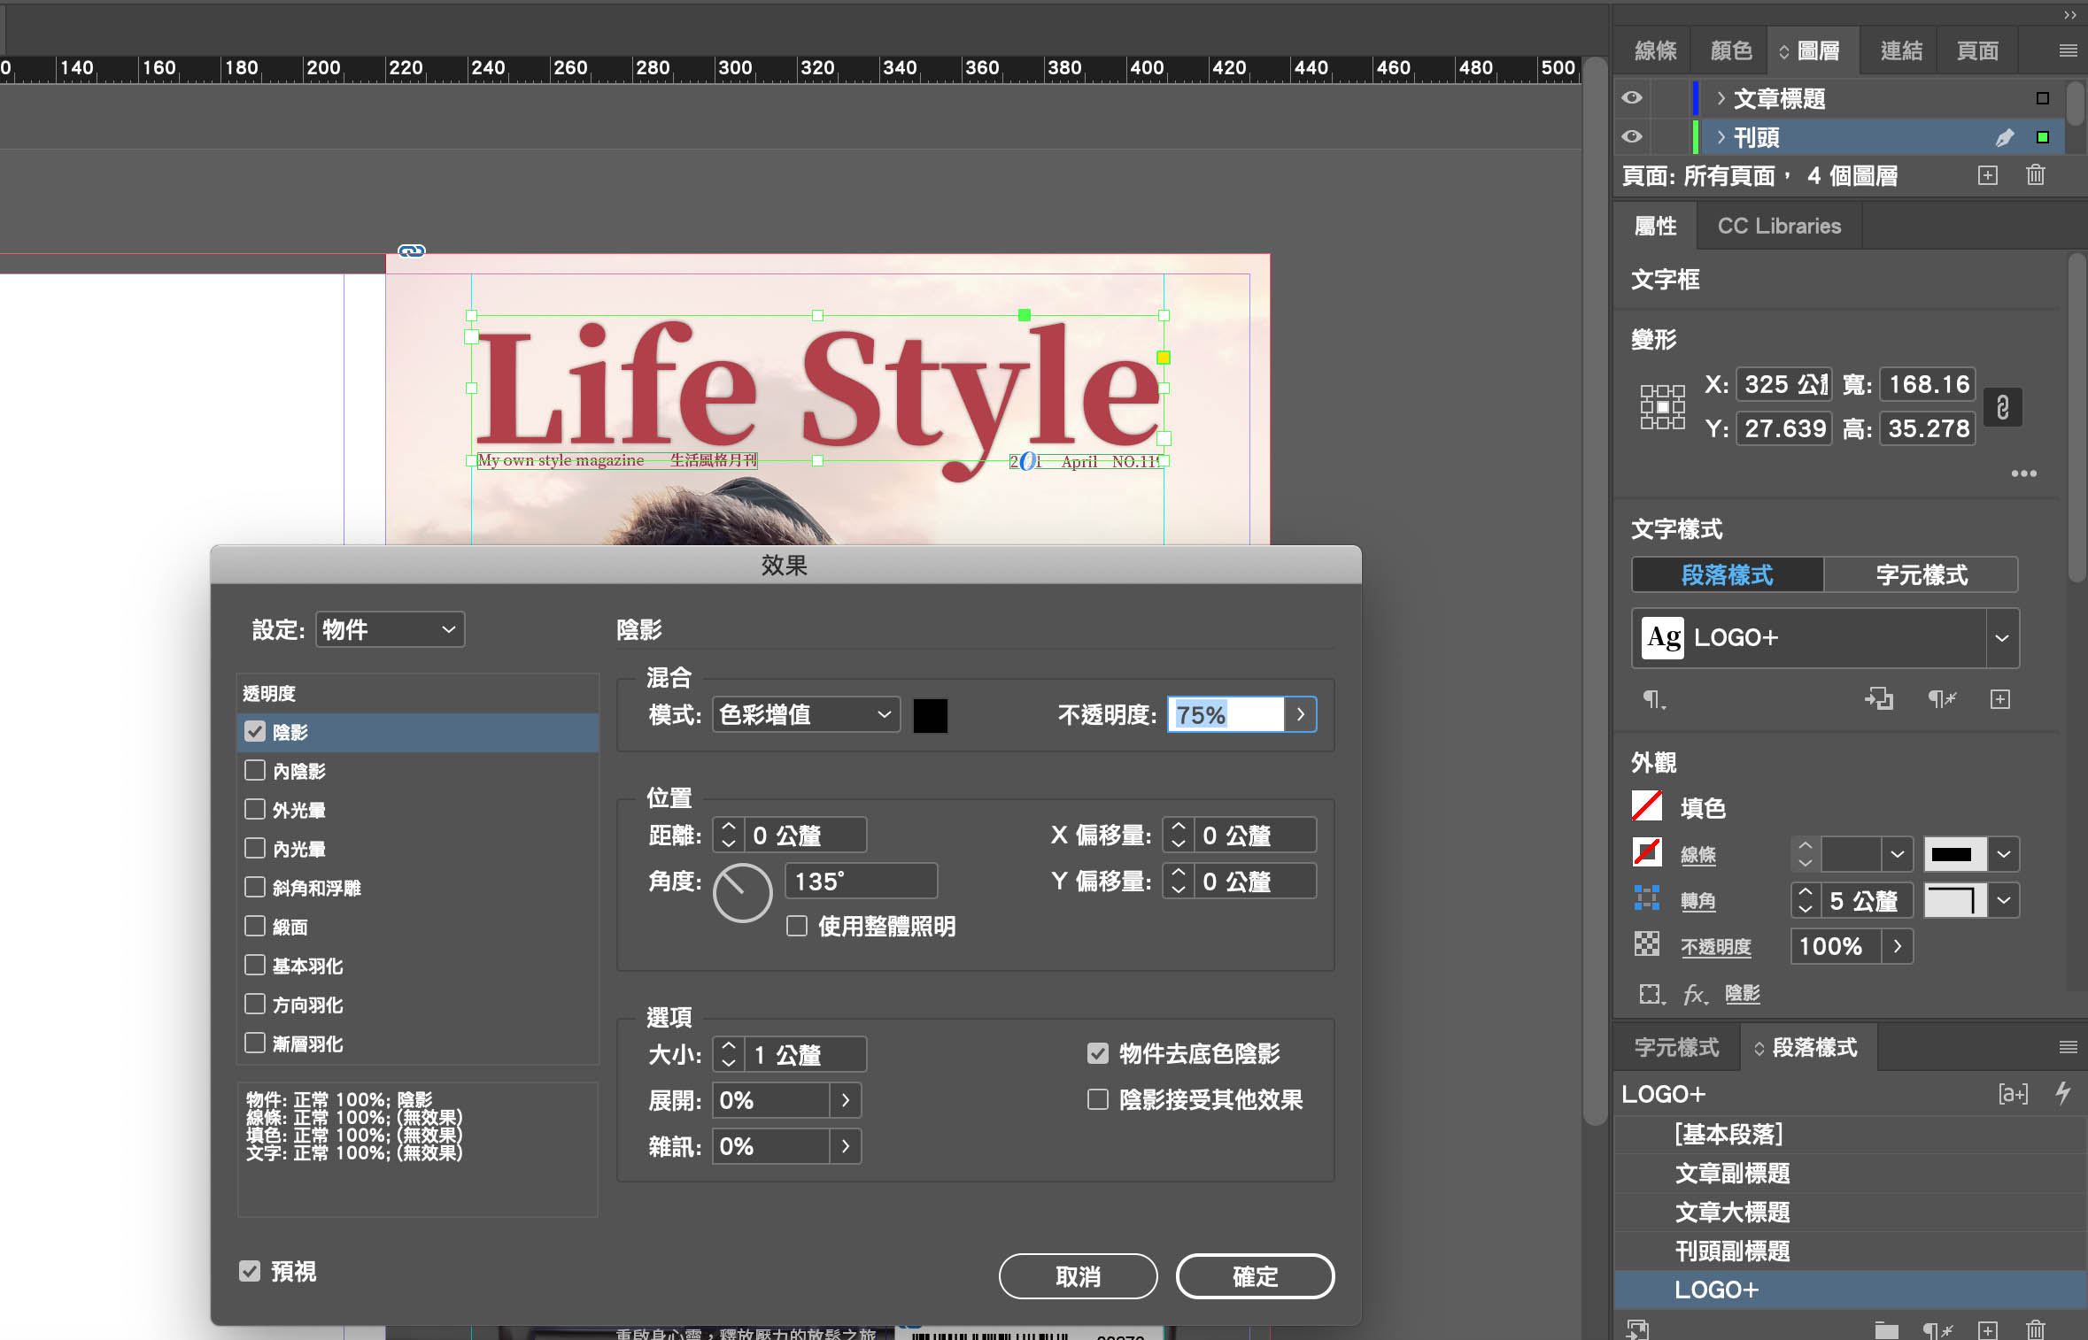Click the constrain proportions chain-link icon
The height and width of the screenshot is (1340, 2088).
pos(2002,407)
